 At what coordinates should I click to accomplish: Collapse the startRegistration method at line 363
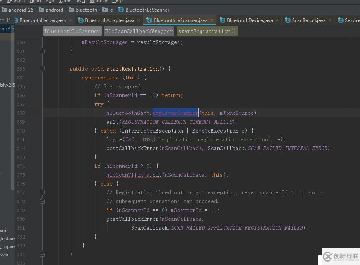click(42, 68)
